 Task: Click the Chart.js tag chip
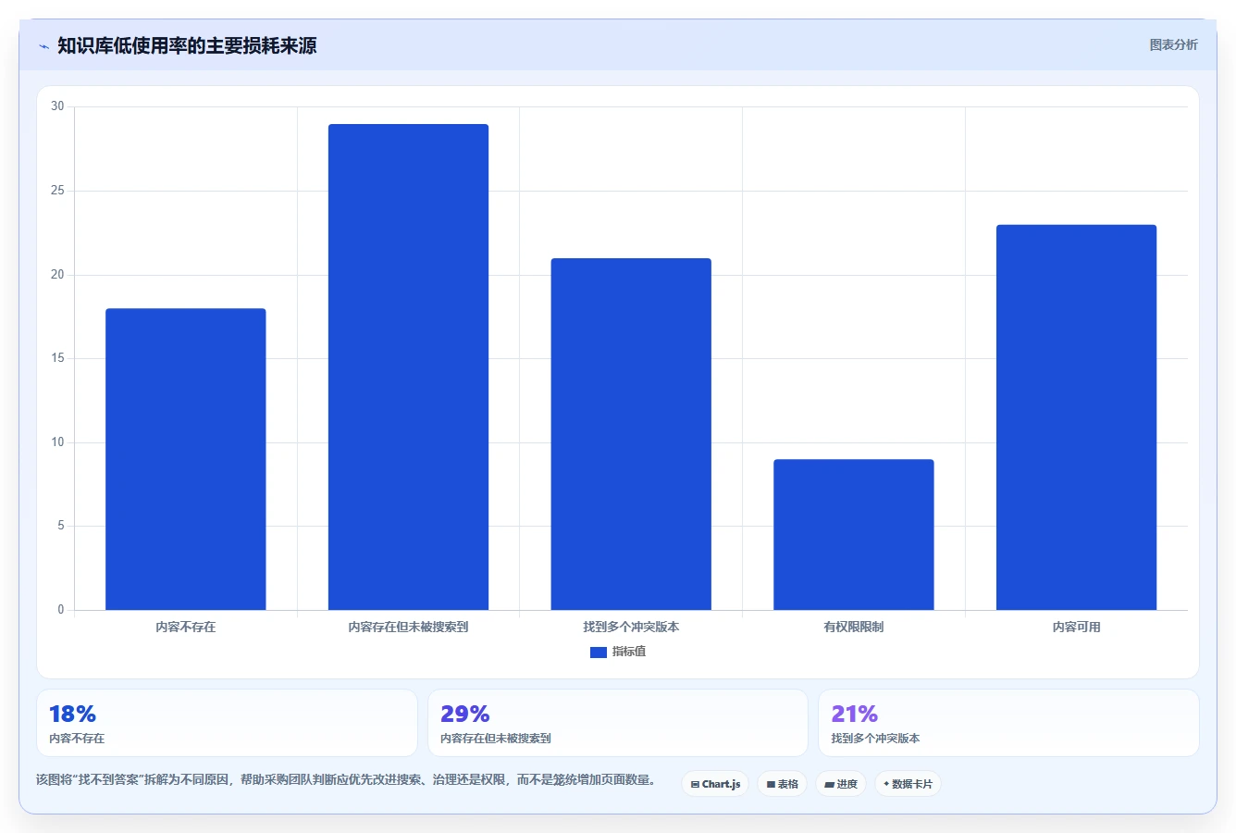[715, 784]
